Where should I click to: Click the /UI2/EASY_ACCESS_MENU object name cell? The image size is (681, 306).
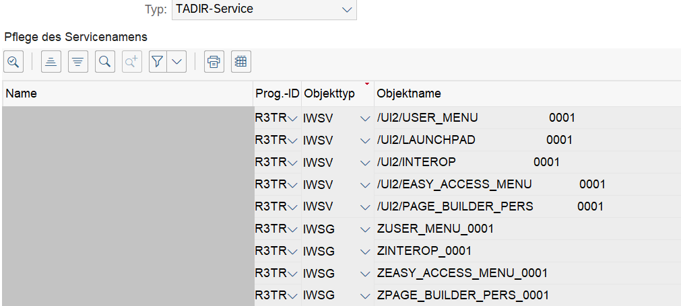click(455, 185)
